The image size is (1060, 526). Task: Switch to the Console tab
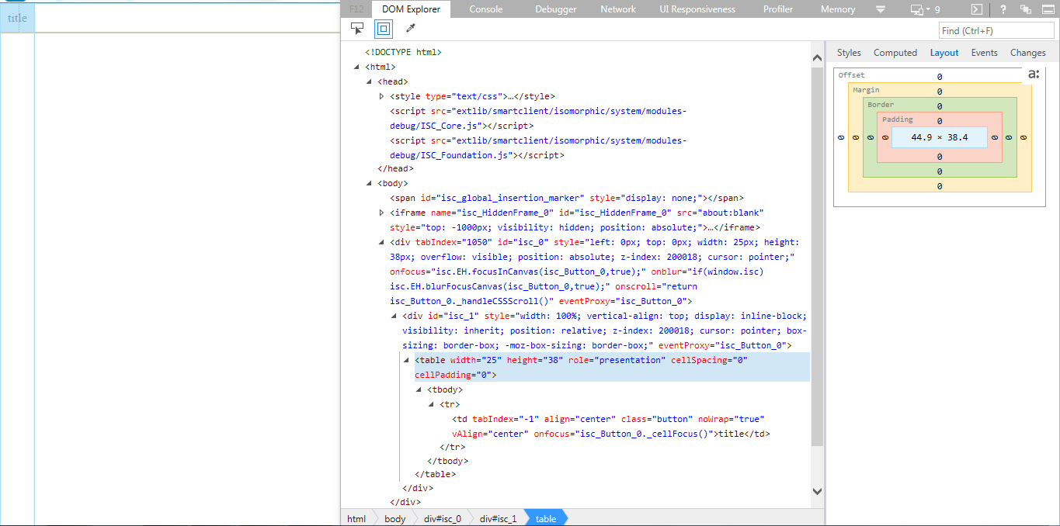click(x=486, y=9)
